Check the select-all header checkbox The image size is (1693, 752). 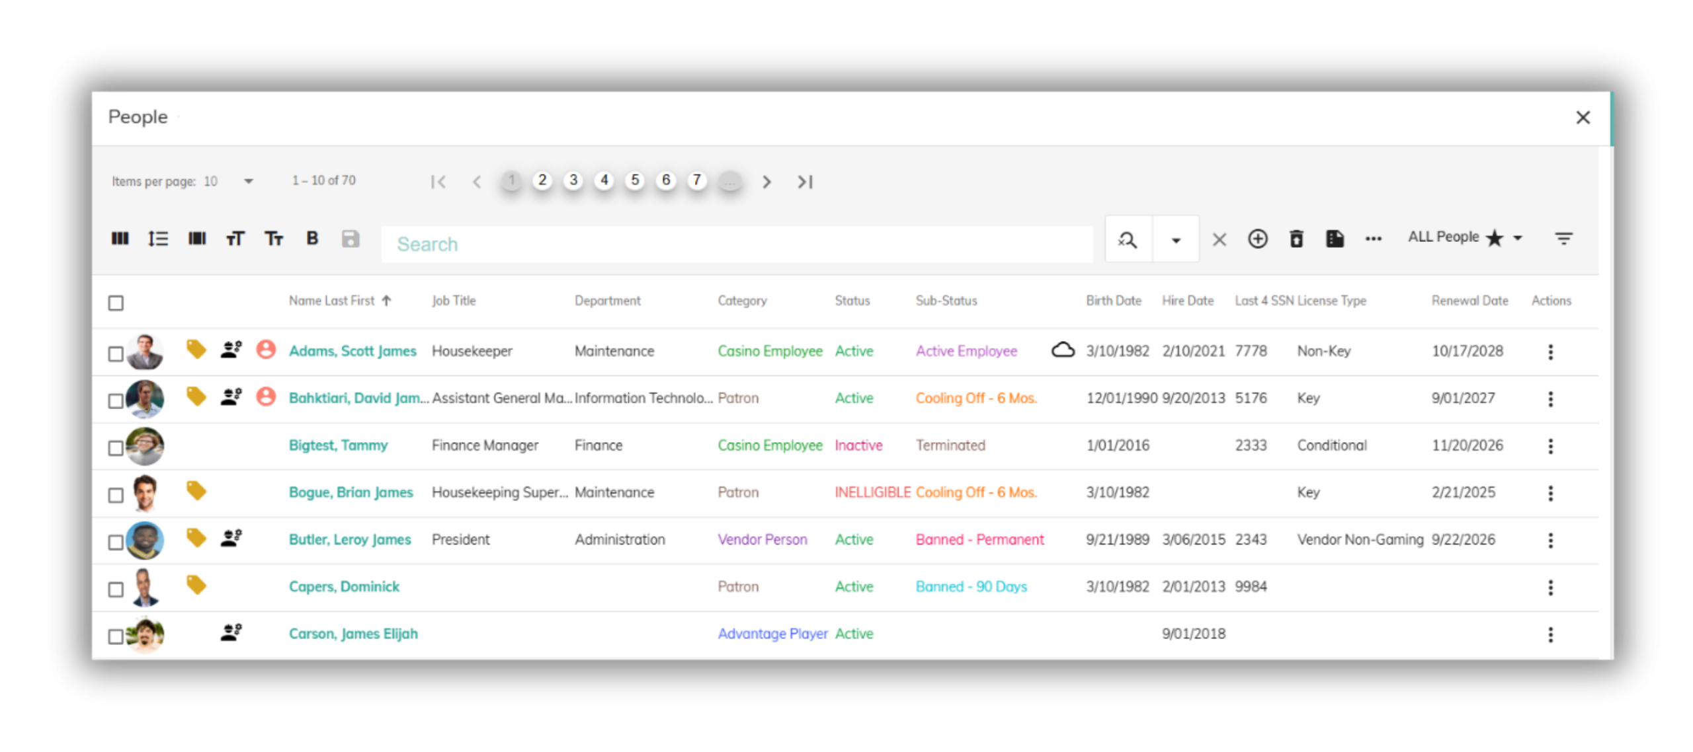click(116, 303)
